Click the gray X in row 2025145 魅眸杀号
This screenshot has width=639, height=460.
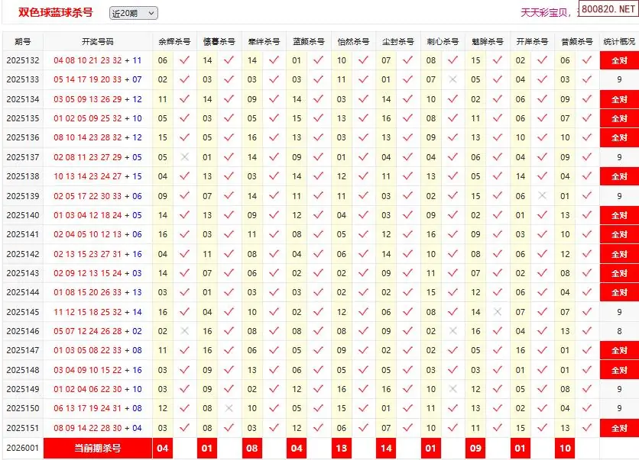tap(498, 312)
